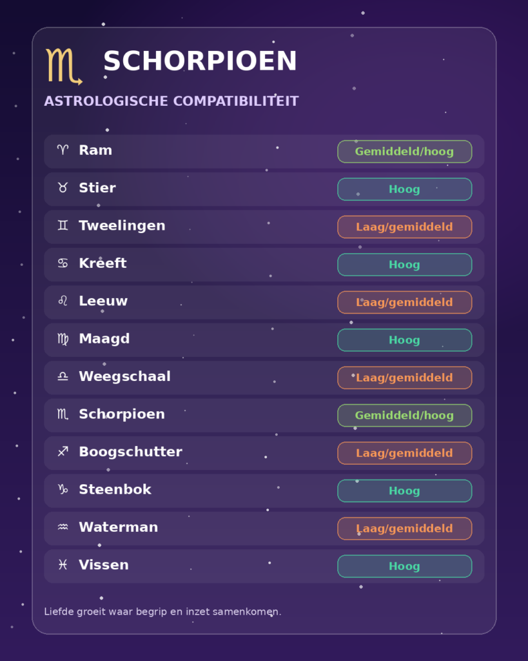
Task: Click the Boogschutter arrow glyph icon
Action: coord(63,451)
